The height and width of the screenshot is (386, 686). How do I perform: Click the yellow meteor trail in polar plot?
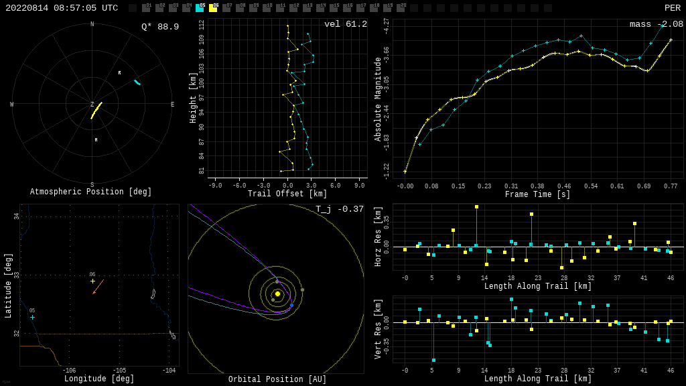click(96, 110)
